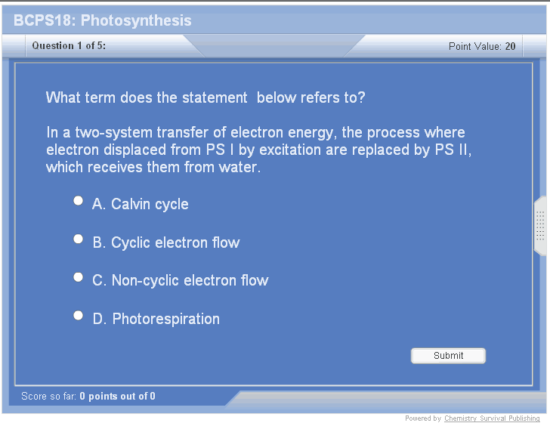Viewport: 550px width, 423px height.
Task: Click the point value number 20
Action: pos(511,47)
